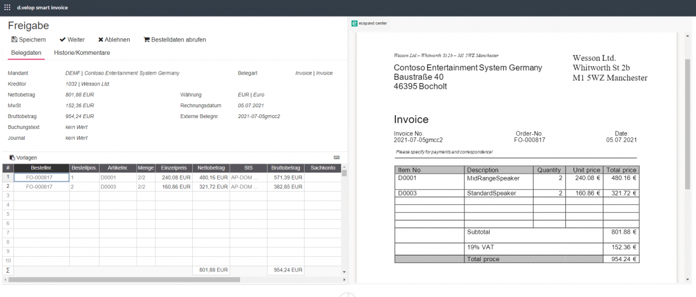This screenshot has height=297, width=696.
Task: Click the Sachkonto column header
Action: click(x=322, y=168)
